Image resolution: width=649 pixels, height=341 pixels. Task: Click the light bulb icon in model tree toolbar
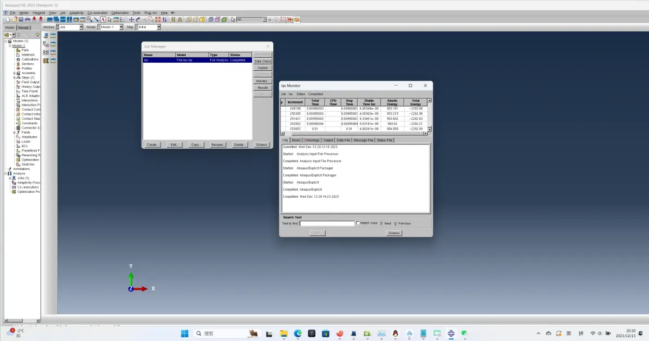click(37, 35)
